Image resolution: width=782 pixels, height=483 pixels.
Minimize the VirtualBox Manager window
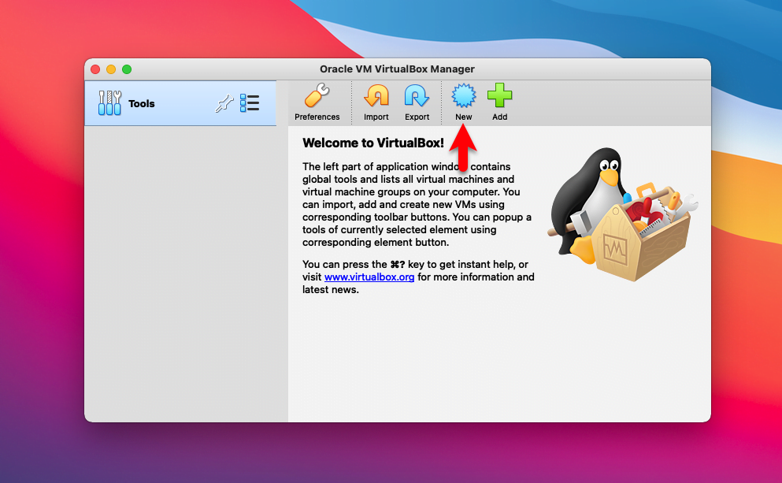[x=111, y=69]
